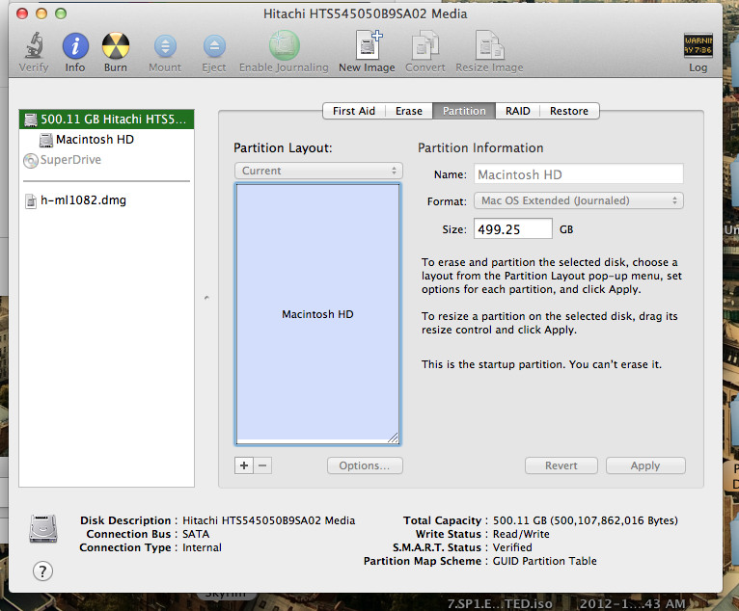
Task: Click the green zoom window button
Action: (61, 13)
